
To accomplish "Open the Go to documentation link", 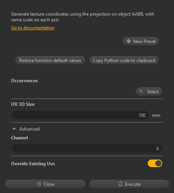I will click(x=33, y=28).
